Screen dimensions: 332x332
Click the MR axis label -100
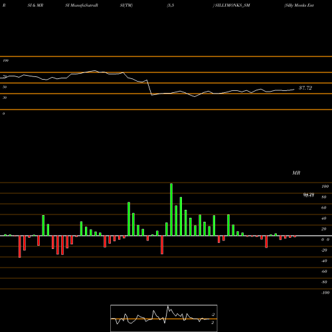tap(325, 293)
